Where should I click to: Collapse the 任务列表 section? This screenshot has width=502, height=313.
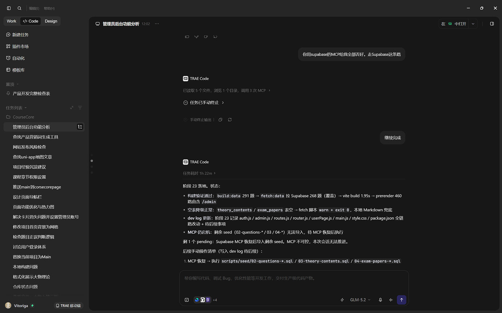[16, 107]
